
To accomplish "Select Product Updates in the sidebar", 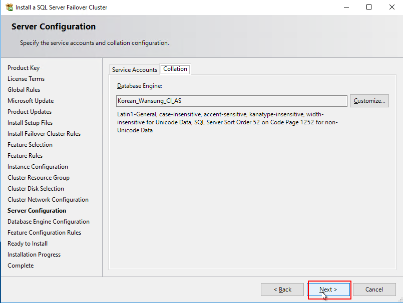I will [28, 111].
